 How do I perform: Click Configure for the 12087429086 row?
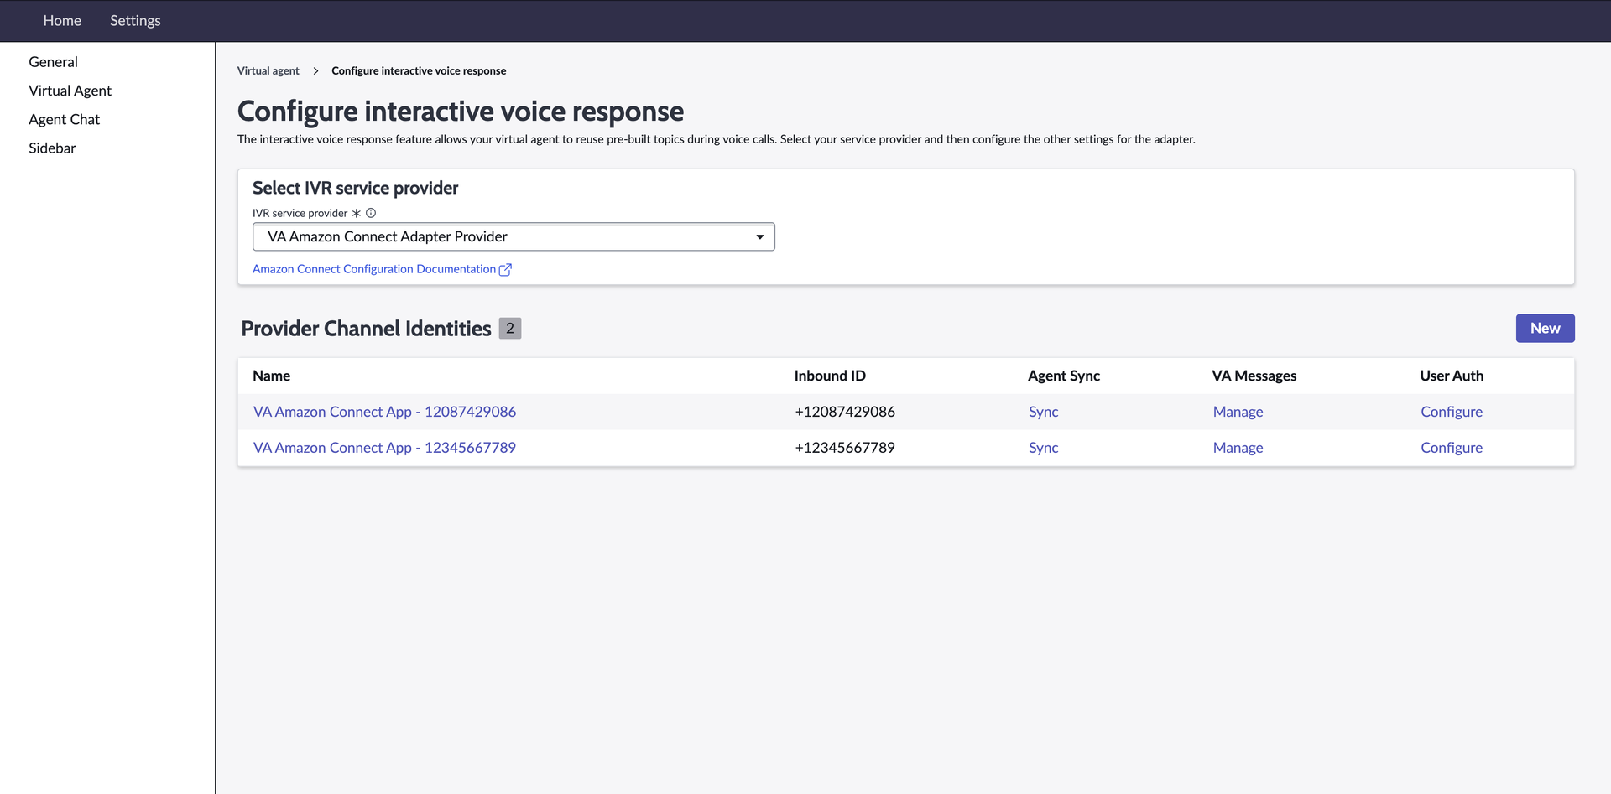1452,412
